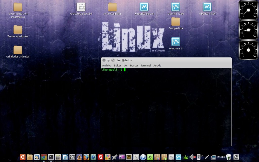Screen dimensions: 259x162
Task: Open the Editar menu in terminal
Action: (117, 66)
